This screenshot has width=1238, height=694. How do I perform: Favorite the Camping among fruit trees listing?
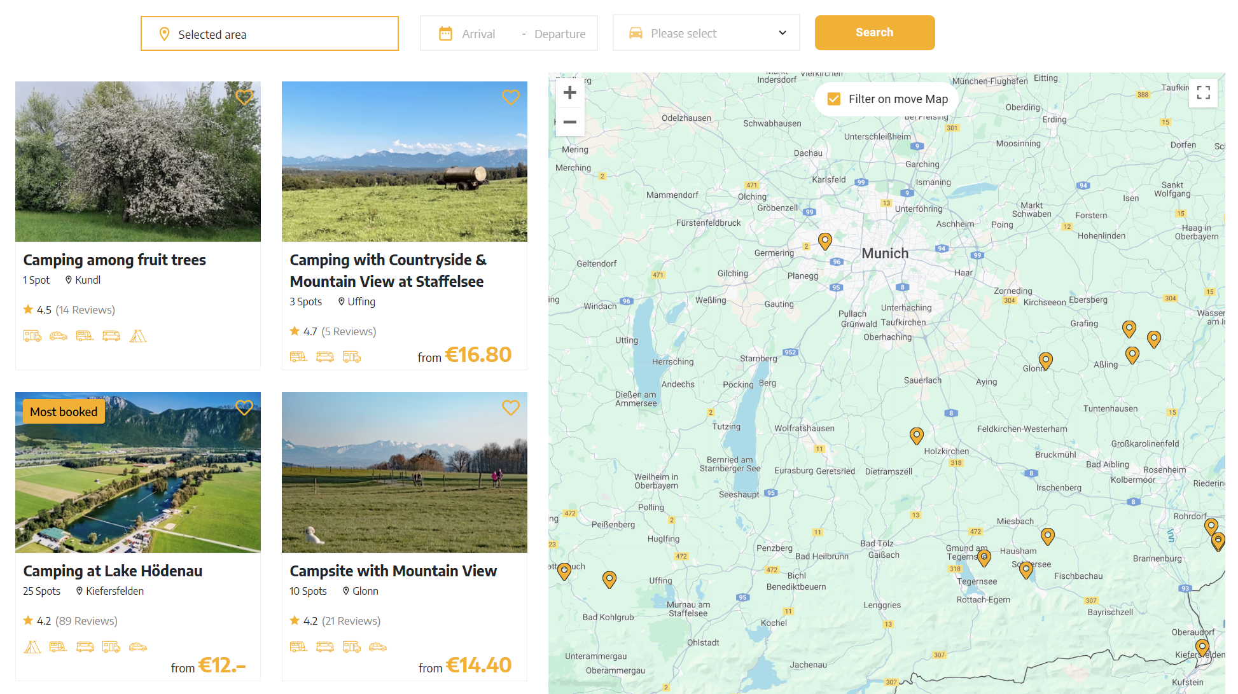(x=244, y=97)
